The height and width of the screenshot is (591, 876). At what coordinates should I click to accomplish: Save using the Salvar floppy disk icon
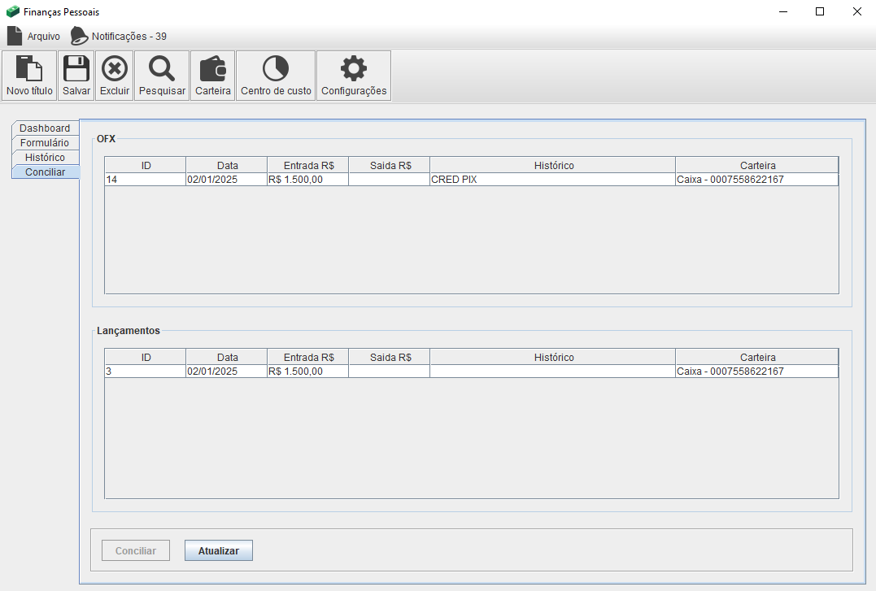[76, 70]
